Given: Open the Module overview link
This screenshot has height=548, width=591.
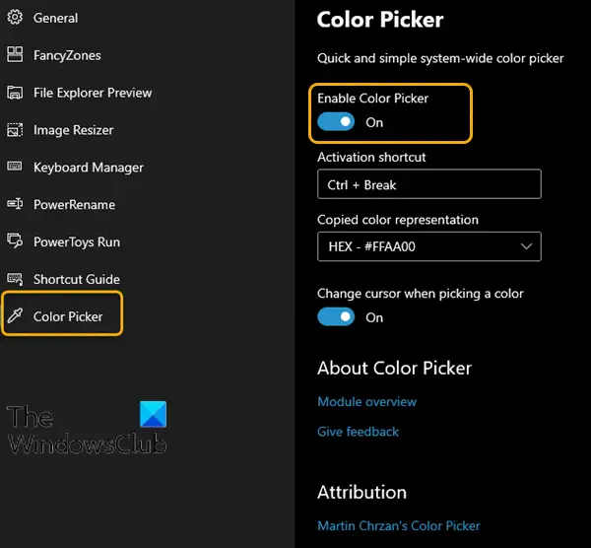Looking at the screenshot, I should click(366, 402).
